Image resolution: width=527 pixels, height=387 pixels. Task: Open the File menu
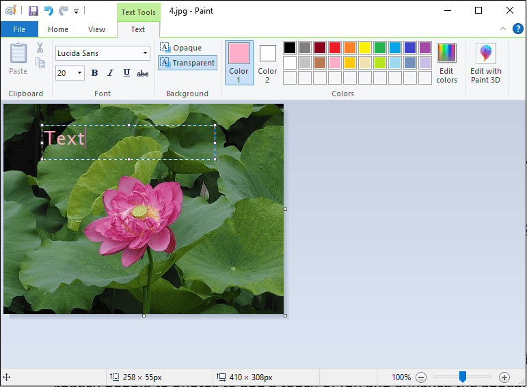click(x=19, y=29)
